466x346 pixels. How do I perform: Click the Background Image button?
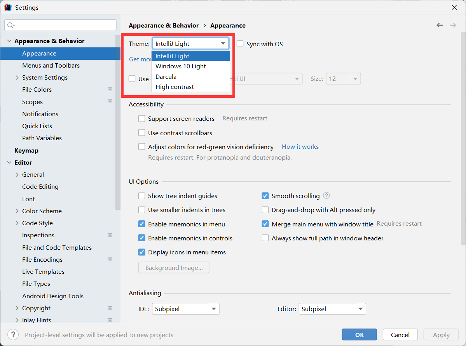[174, 268]
